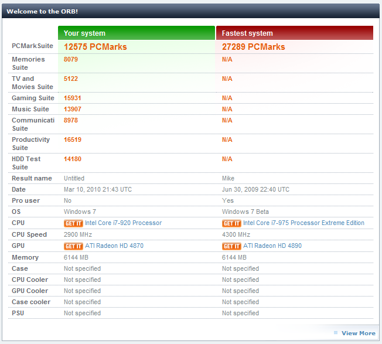Viewport: 382px width, 344px height.
Task: Click the list icon beside View More
Action: [336, 333]
